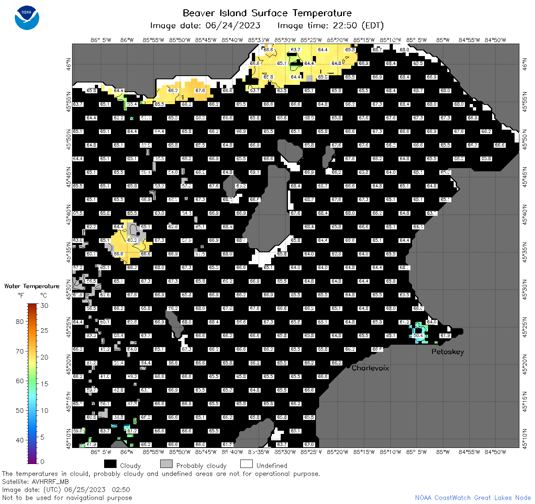Screen dimensions: 535x504
Task: Click the Water Temperature color scale bar
Action: click(32, 384)
